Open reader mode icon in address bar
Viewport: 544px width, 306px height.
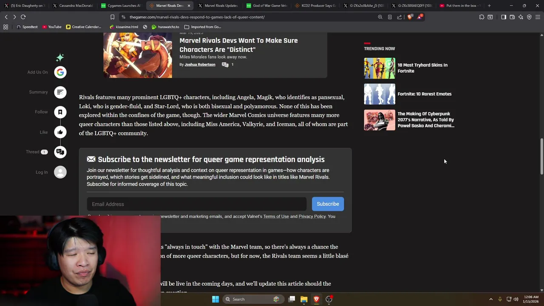click(390, 17)
